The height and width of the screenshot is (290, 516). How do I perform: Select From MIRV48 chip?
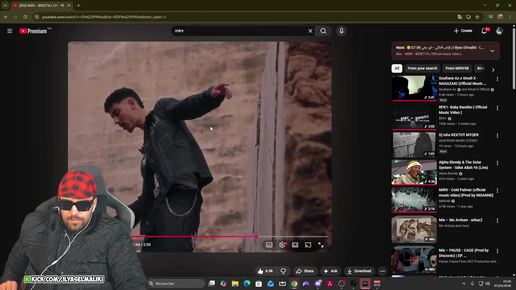click(x=457, y=68)
